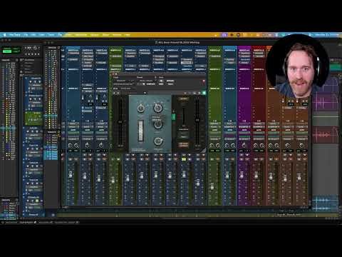Select the red waveform clip in the Edit window
342x257 pixels.
[325, 135]
